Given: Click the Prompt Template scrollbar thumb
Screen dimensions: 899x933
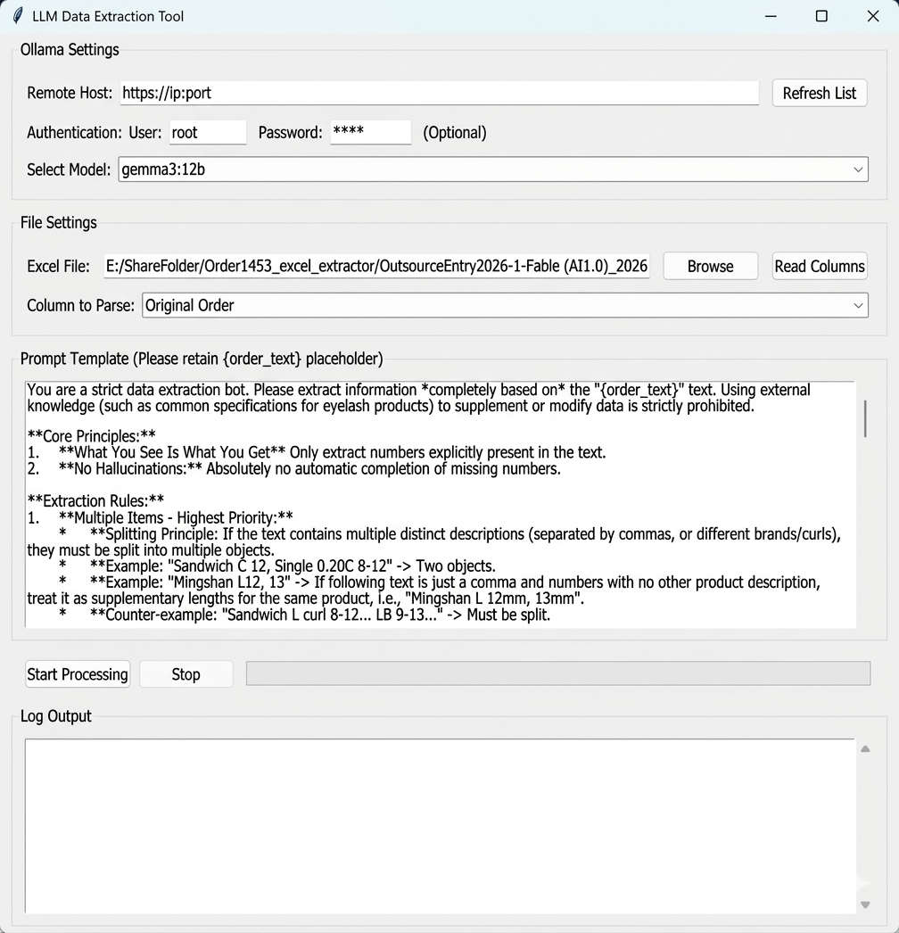Looking at the screenshot, I should (864, 417).
